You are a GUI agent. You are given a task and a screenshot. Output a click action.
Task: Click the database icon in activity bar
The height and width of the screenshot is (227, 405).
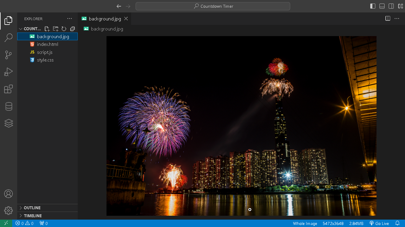click(9, 106)
